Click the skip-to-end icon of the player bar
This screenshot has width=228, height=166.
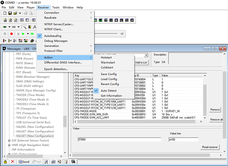tap(122, 34)
